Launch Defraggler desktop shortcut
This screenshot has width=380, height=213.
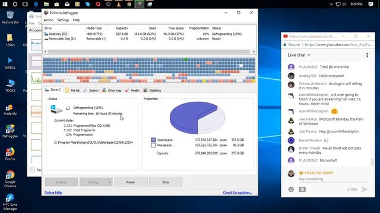click(x=10, y=131)
